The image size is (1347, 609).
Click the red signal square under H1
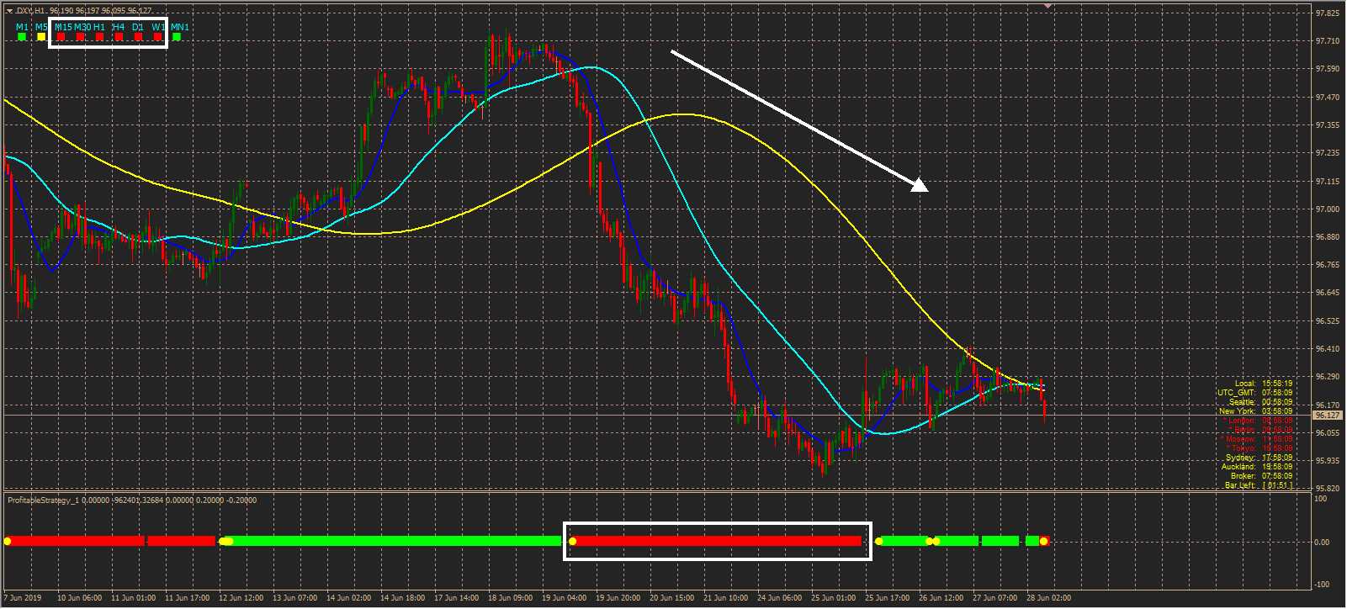99,37
